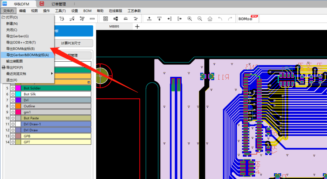Select the ruler measurement tool
The image size is (327, 179).
tap(92, 19)
